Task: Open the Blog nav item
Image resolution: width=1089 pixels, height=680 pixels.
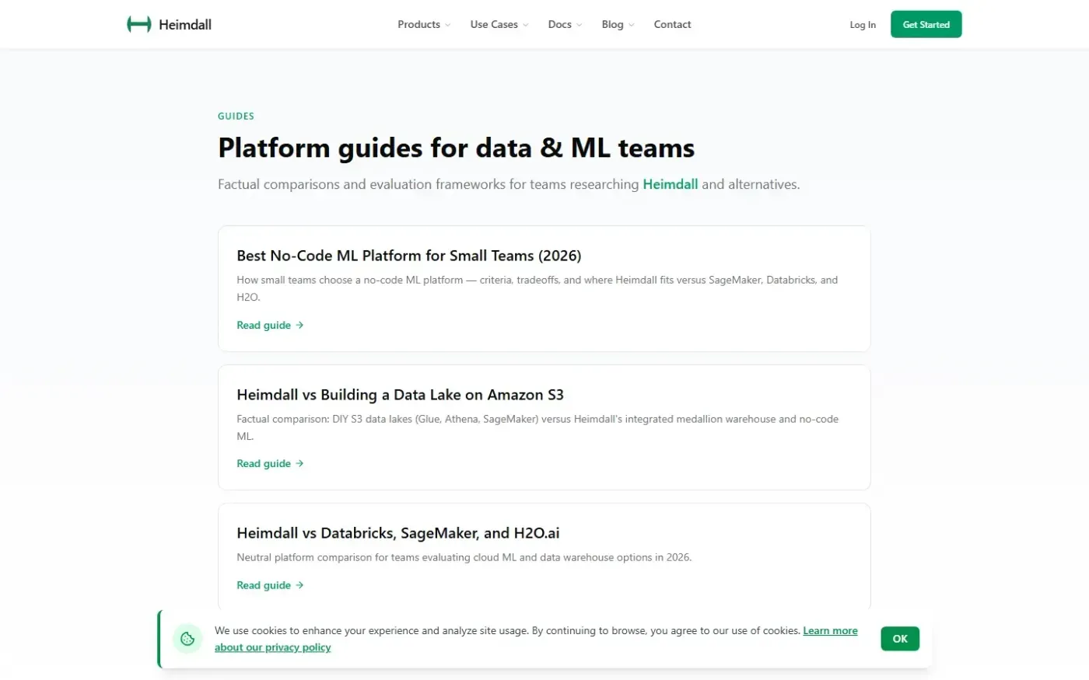Action: [613, 24]
